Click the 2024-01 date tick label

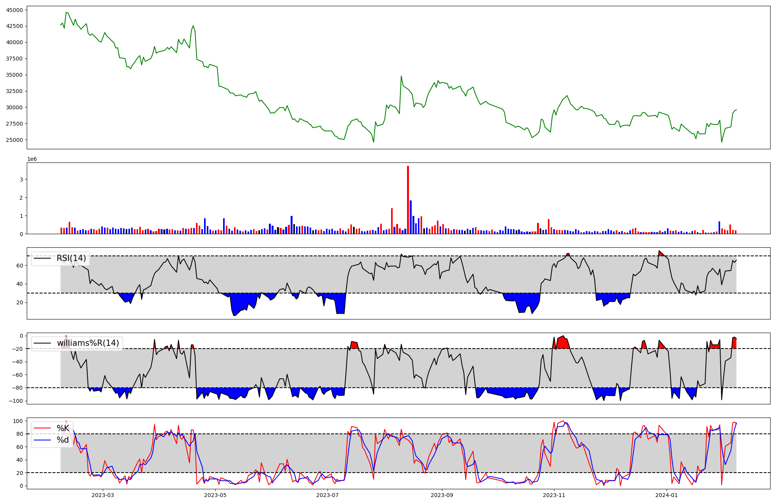[666, 495]
